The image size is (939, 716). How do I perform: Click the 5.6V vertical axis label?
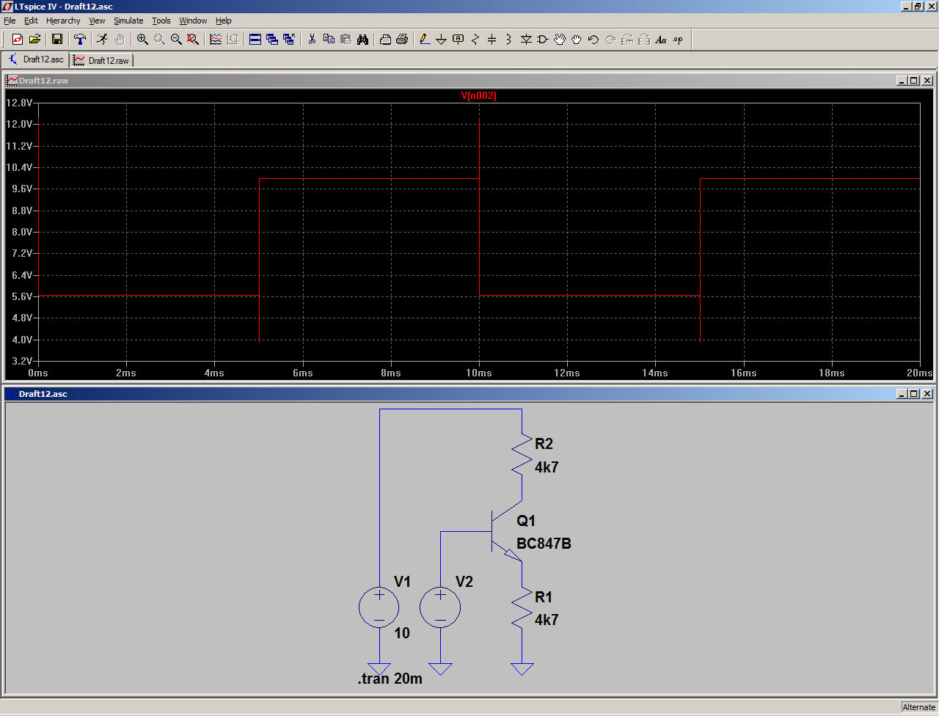pos(23,297)
